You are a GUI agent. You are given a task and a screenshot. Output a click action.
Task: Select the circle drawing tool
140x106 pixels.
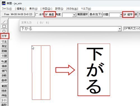pyautogui.click(x=4, y=31)
